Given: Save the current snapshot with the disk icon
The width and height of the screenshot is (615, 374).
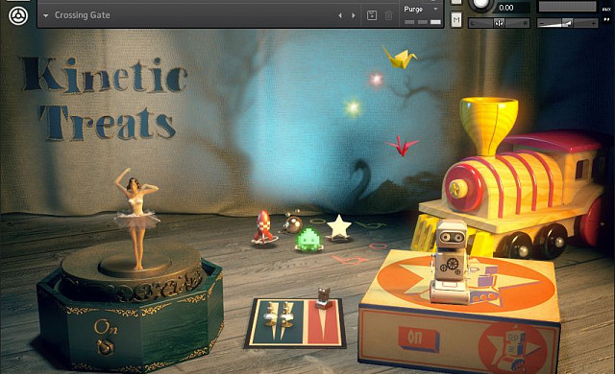Looking at the screenshot, I should [x=372, y=15].
